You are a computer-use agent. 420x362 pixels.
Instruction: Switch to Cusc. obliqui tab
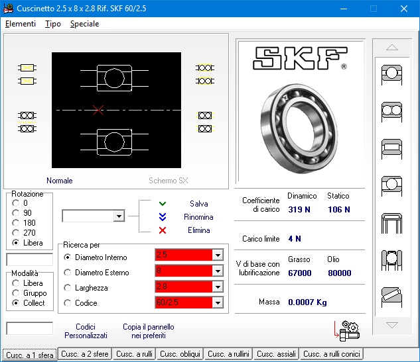pos(180,354)
